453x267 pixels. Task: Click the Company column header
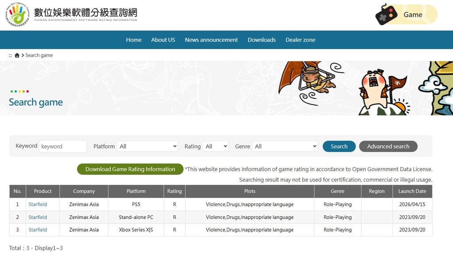tap(84, 191)
